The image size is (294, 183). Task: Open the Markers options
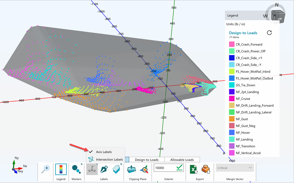click(76, 169)
